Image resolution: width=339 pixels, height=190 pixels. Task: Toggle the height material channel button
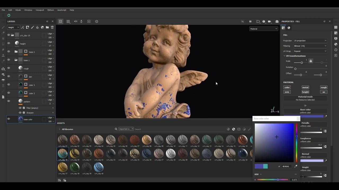305,92
